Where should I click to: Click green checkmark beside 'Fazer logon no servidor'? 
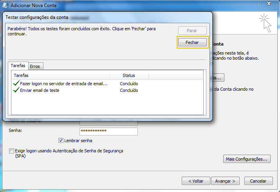click(x=16, y=84)
